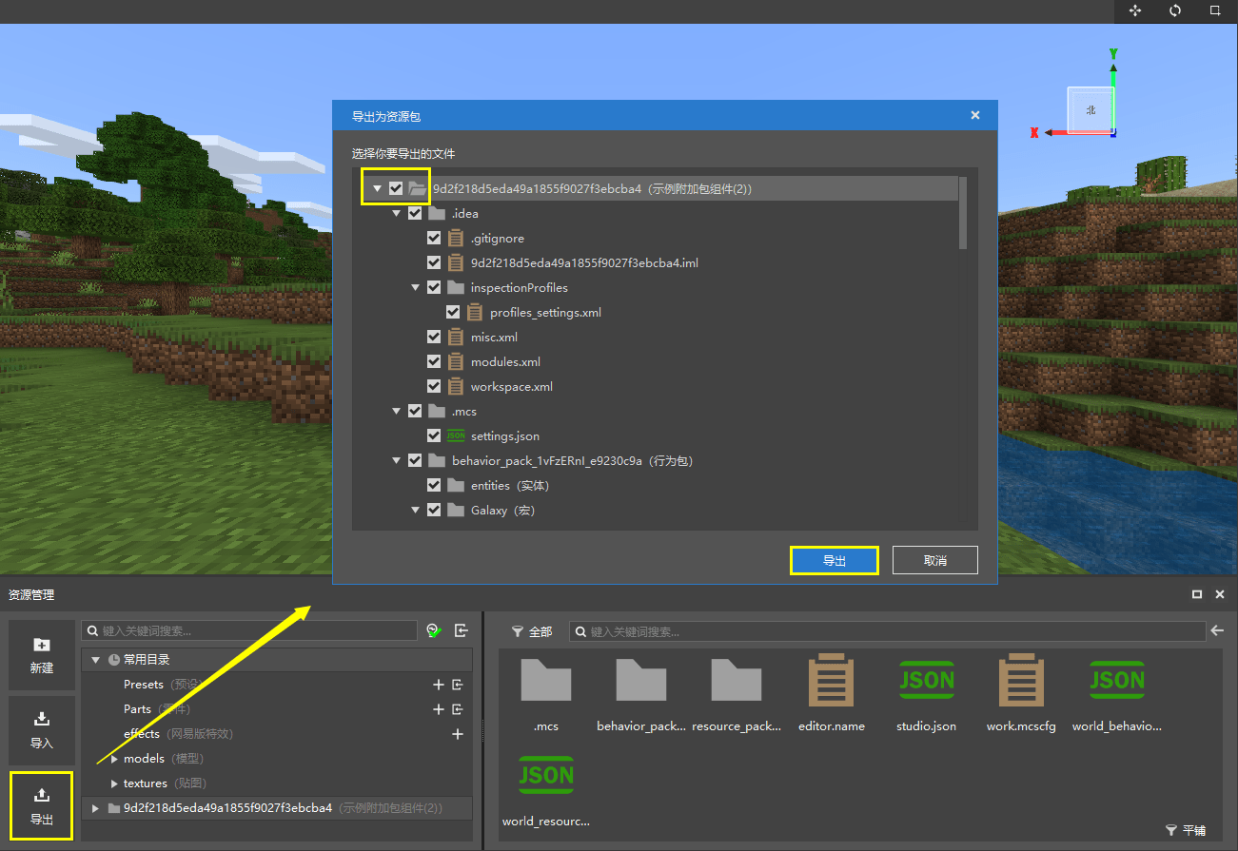Add new item to Parts with plus icon
This screenshot has width=1238, height=851.
[x=439, y=709]
